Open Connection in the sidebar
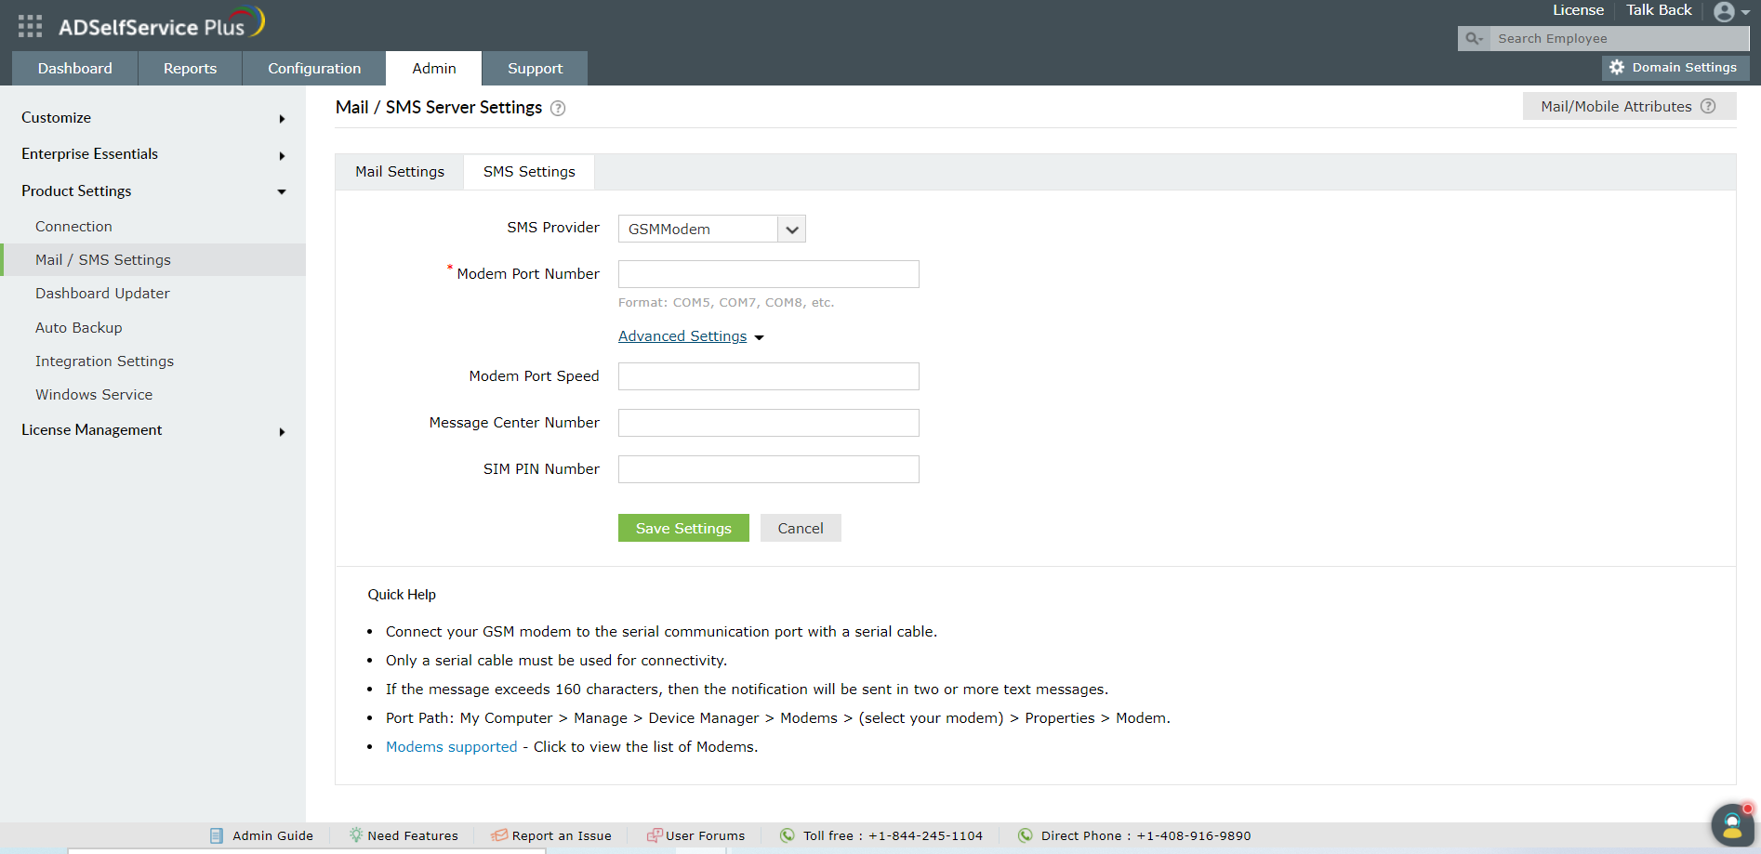The width and height of the screenshot is (1761, 854). point(73,227)
